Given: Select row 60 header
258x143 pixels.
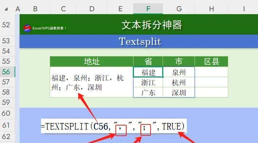Looking at the screenshot, I should 7,113.
